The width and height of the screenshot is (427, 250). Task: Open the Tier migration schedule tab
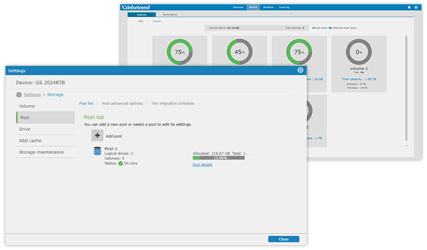coord(173,103)
